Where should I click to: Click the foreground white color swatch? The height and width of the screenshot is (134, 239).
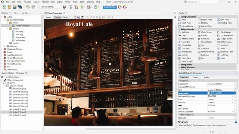pyautogui.click(x=208, y=93)
